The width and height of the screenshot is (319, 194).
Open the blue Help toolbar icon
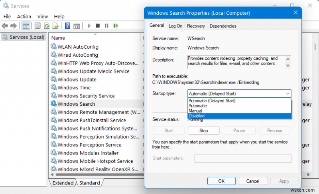(67, 26)
